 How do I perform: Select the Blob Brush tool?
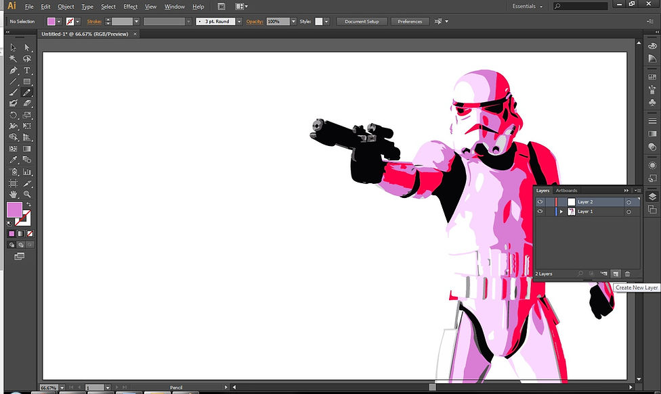(13, 103)
